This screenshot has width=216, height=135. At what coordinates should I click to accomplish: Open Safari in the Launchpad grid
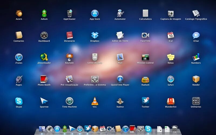pyautogui.click(x=171, y=79)
